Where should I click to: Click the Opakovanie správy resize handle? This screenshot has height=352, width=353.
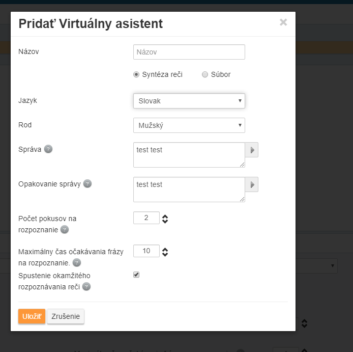[x=242, y=199]
